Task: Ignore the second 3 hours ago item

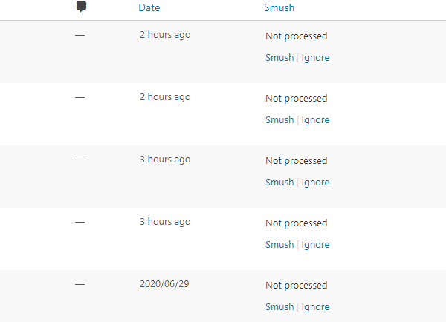Action: point(315,245)
